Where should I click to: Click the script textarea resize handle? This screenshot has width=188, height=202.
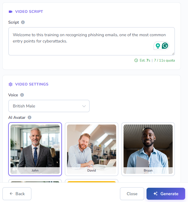pos(173,54)
